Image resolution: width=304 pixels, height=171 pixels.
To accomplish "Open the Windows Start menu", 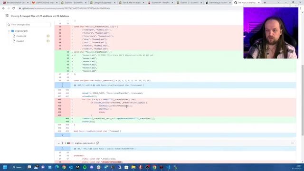I will point(5,167).
